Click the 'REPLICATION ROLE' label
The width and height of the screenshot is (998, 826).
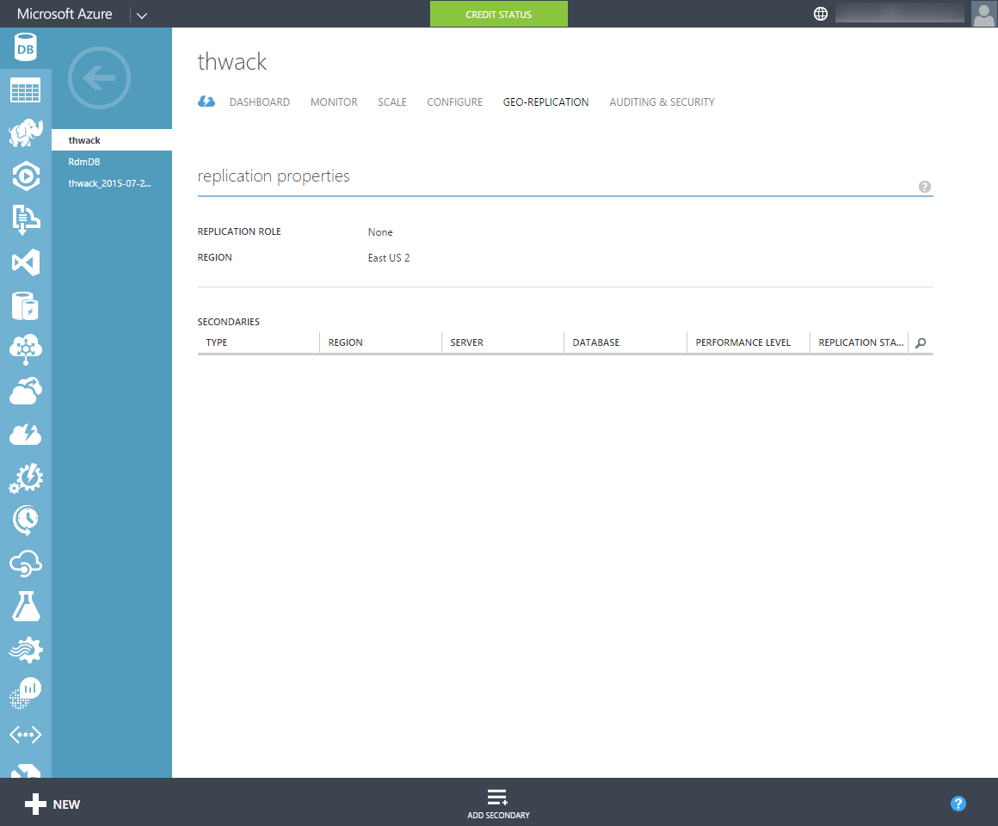point(239,231)
